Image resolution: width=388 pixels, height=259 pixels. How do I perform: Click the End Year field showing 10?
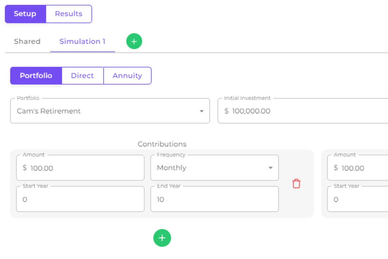click(214, 199)
